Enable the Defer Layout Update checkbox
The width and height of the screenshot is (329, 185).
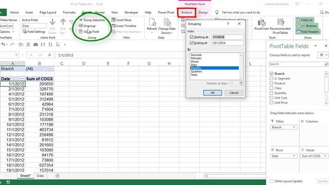[x=272, y=181]
